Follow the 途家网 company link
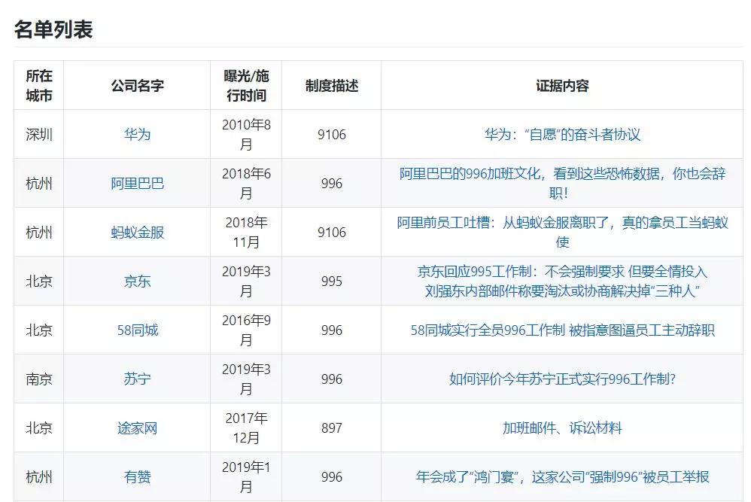 [138, 427]
